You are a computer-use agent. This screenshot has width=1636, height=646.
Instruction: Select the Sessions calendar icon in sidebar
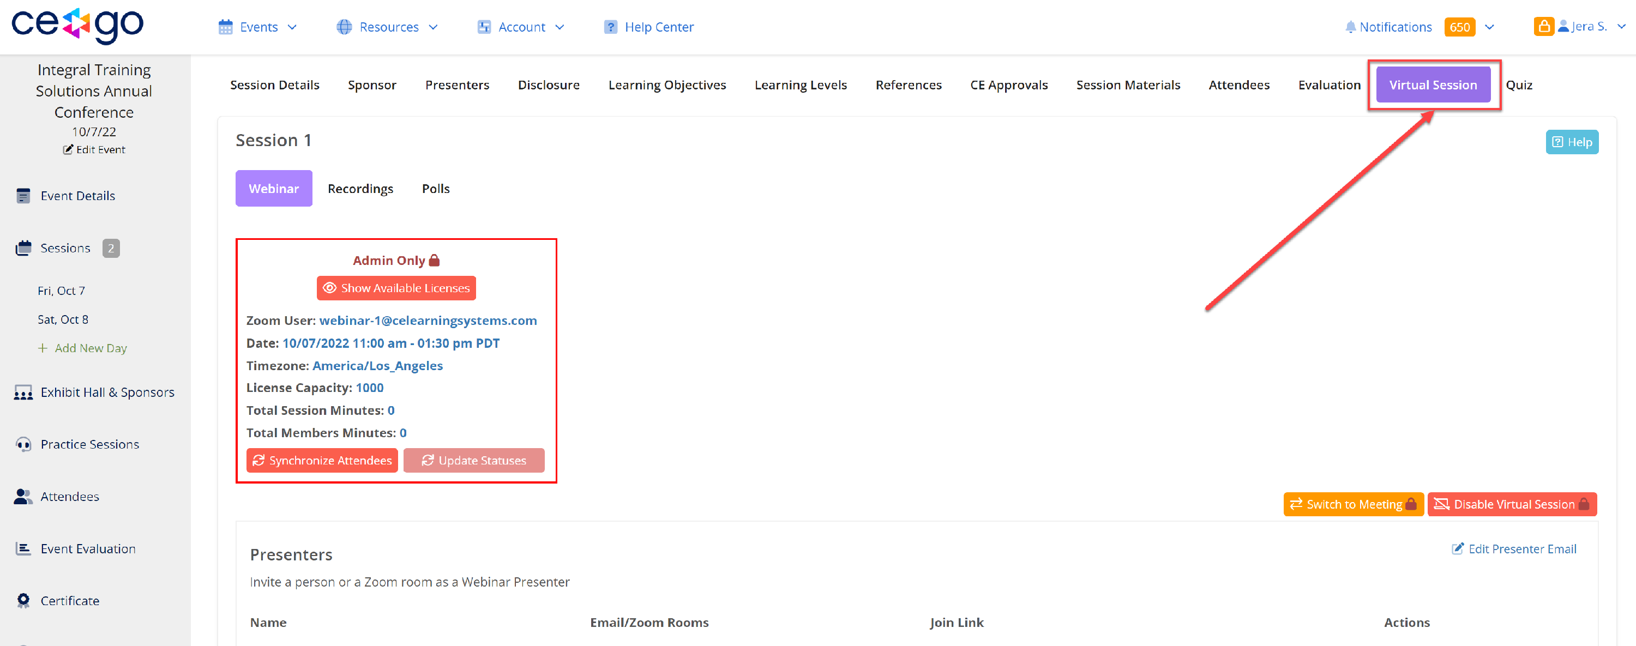(x=23, y=247)
